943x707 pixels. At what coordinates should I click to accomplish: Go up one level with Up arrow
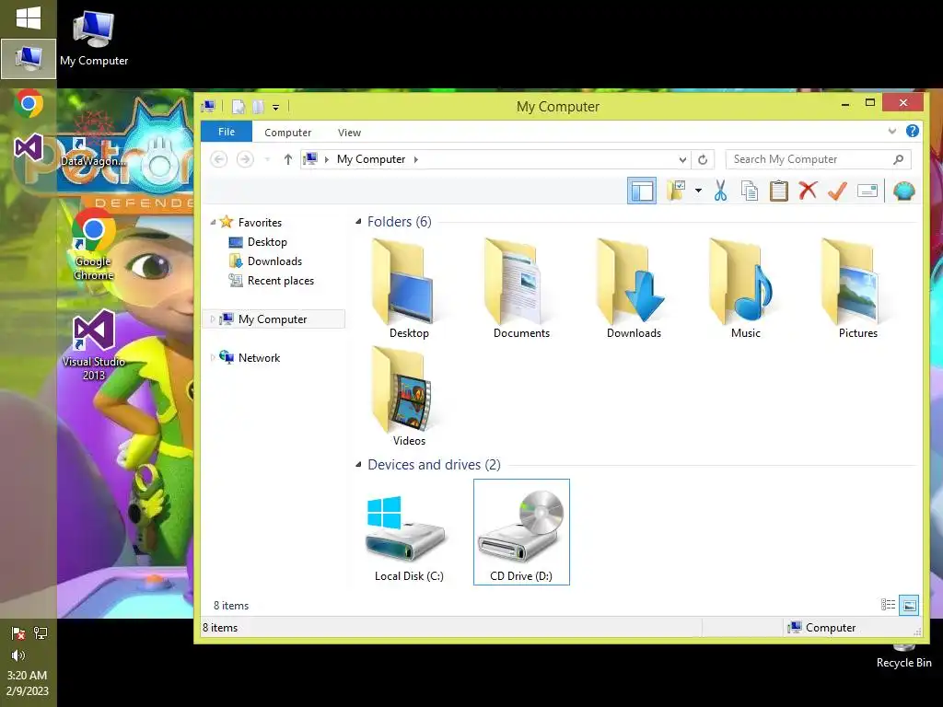click(288, 159)
